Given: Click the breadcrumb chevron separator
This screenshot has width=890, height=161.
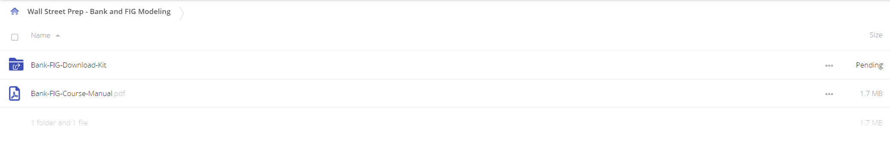Looking at the screenshot, I should coord(181,13).
